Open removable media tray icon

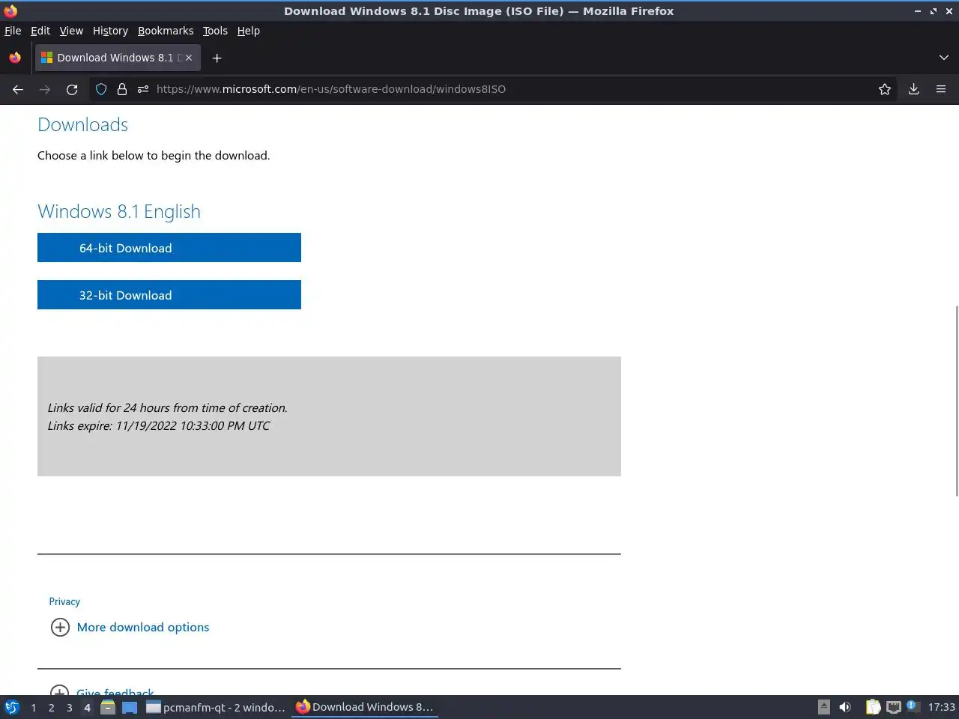(x=824, y=707)
